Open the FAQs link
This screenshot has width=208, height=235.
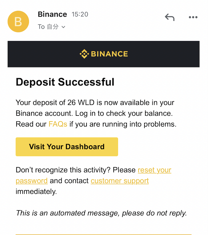58,124
